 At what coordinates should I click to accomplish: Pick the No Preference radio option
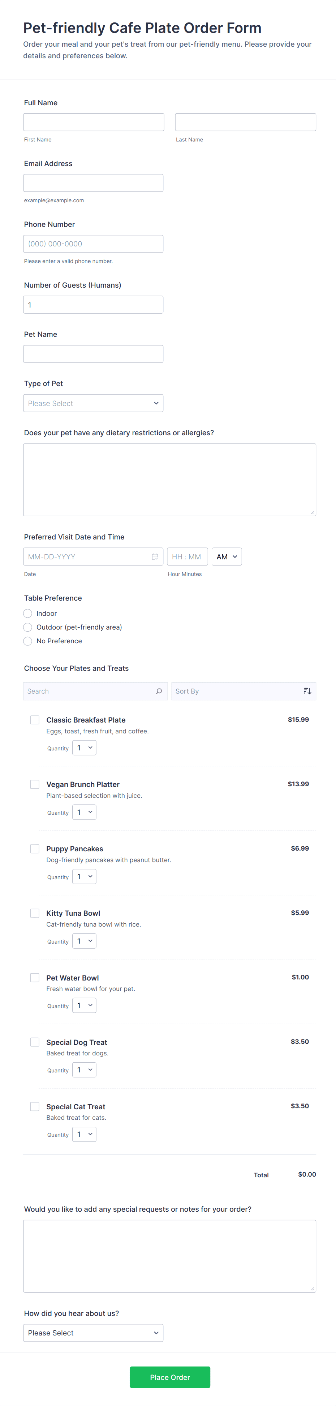pyautogui.click(x=28, y=641)
